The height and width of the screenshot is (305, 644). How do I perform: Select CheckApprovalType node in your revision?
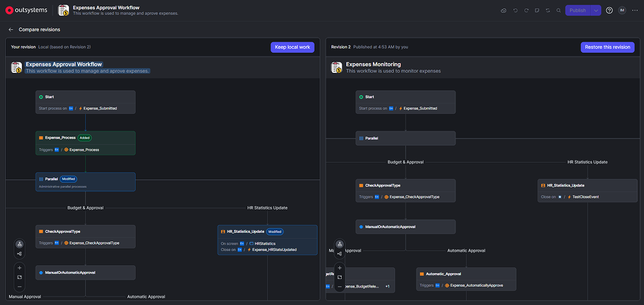[x=85, y=236]
